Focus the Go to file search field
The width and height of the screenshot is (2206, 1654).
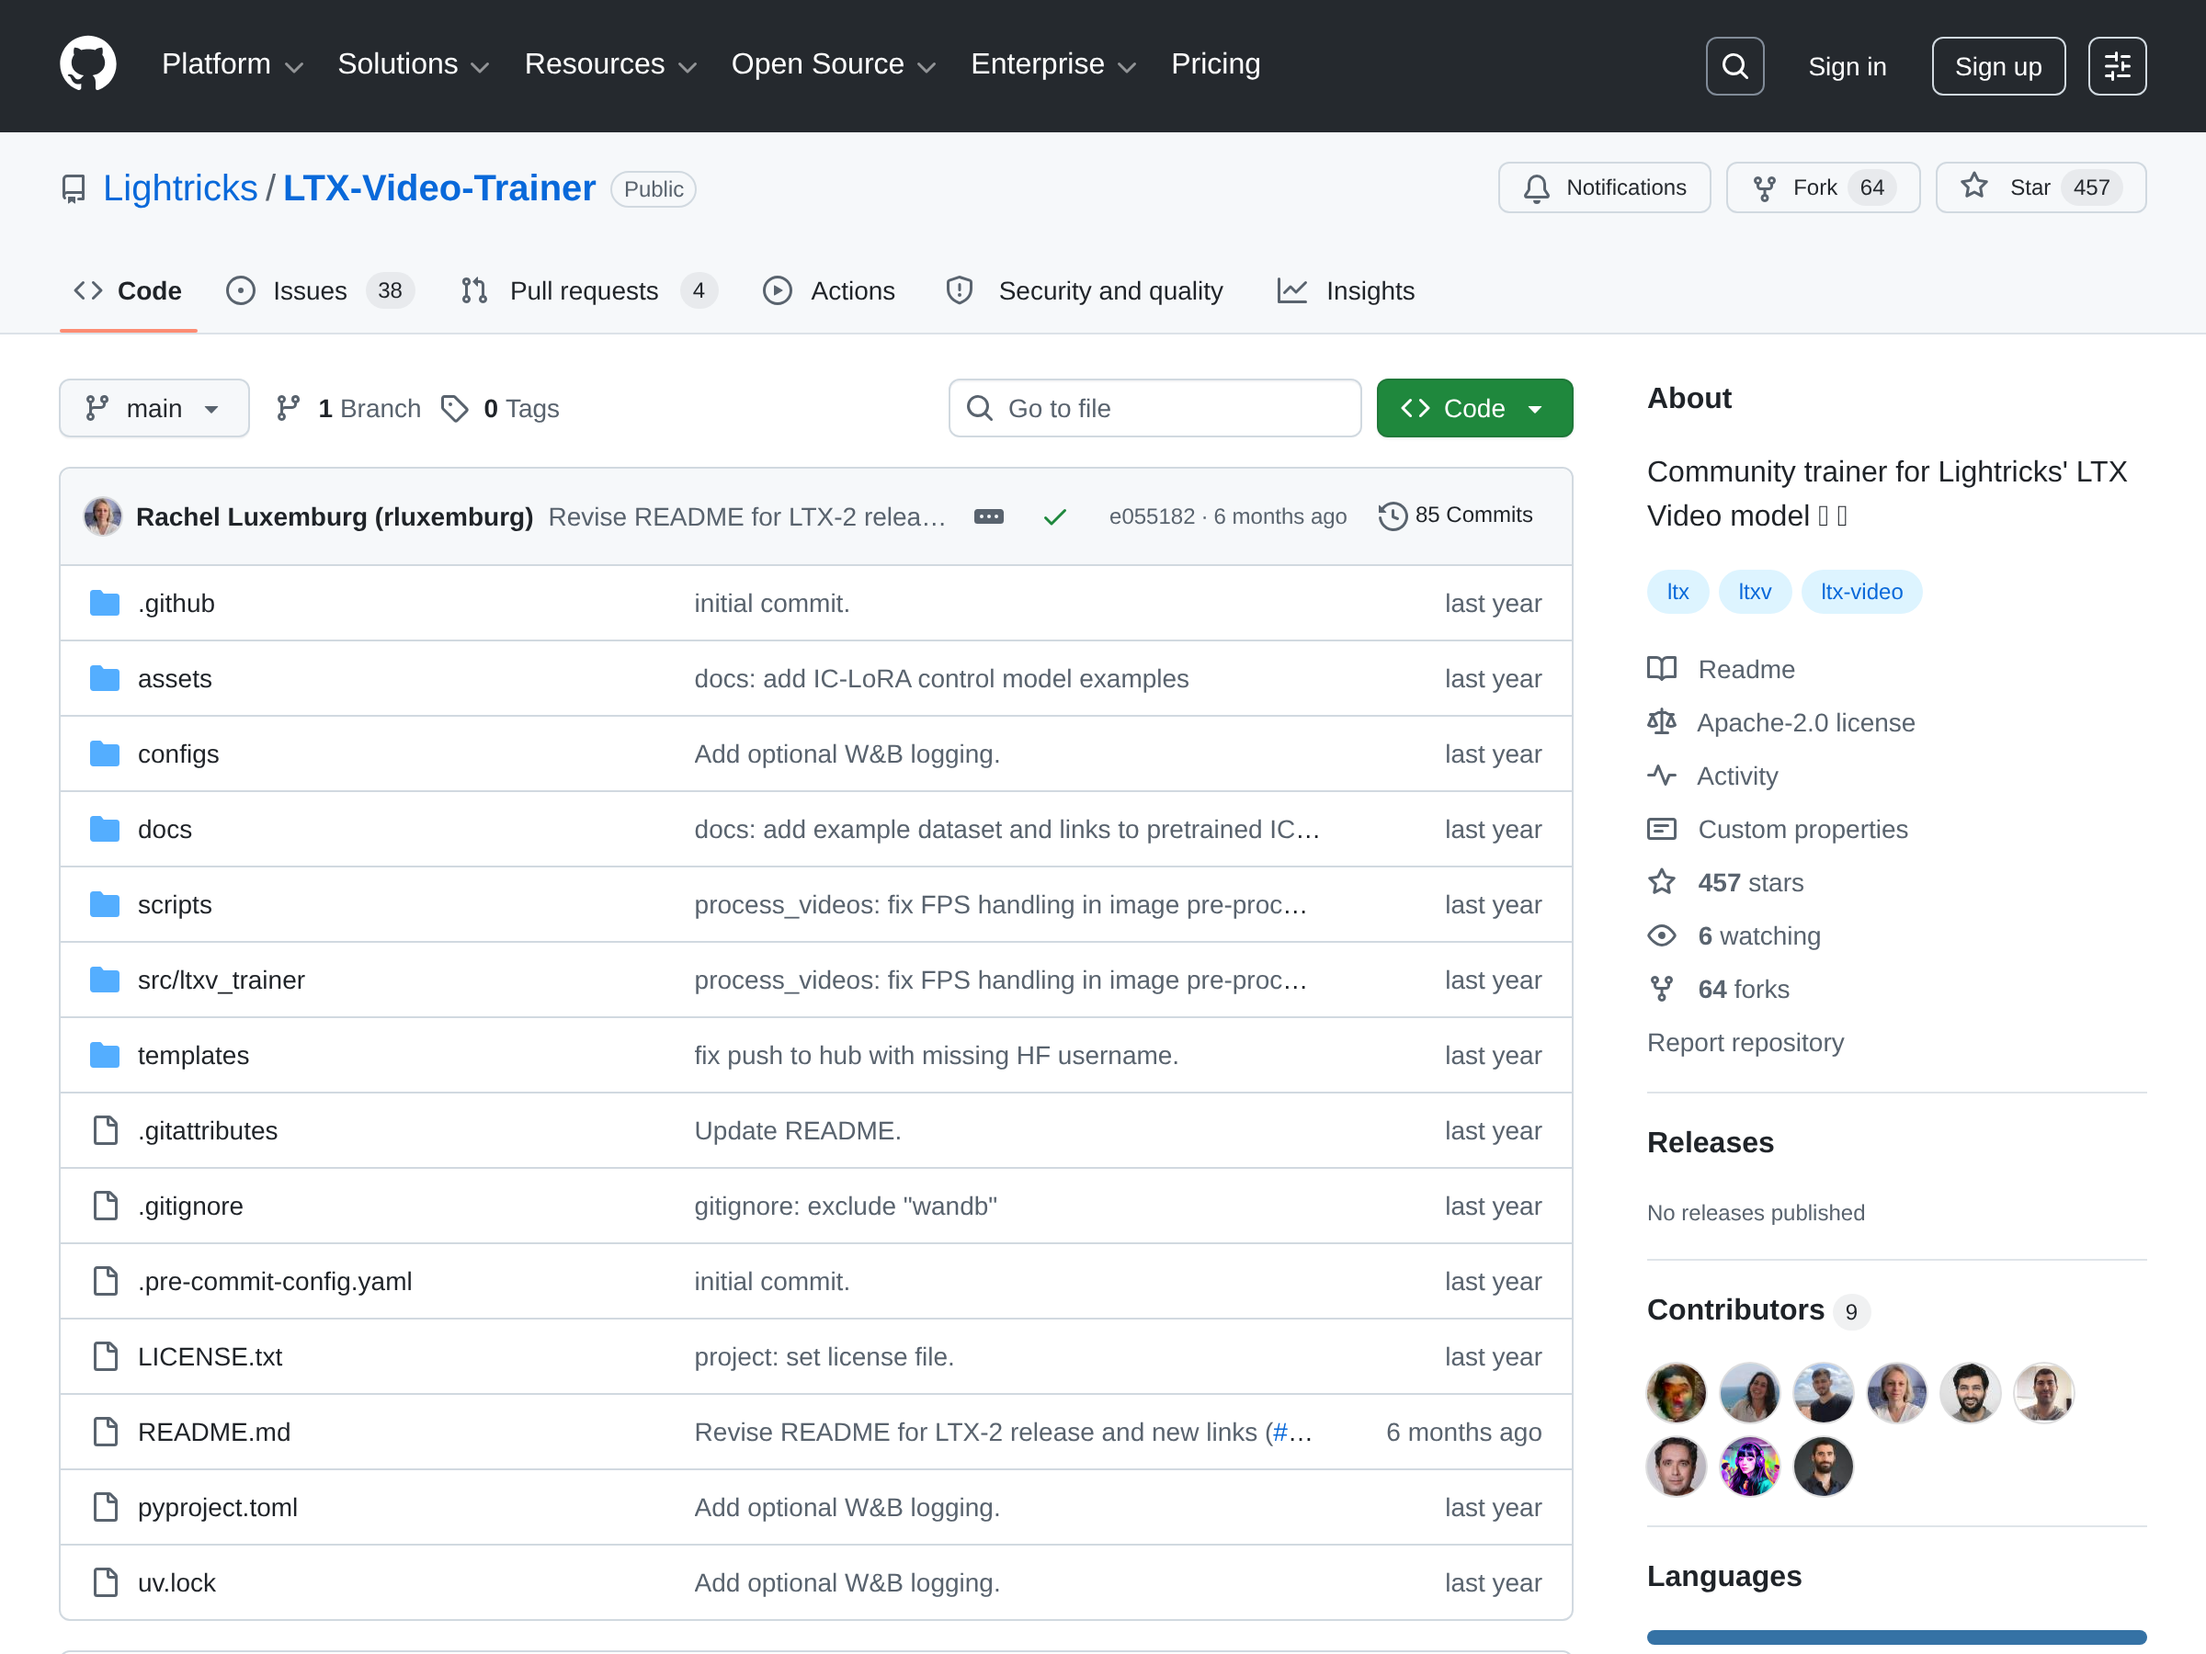(x=1154, y=409)
